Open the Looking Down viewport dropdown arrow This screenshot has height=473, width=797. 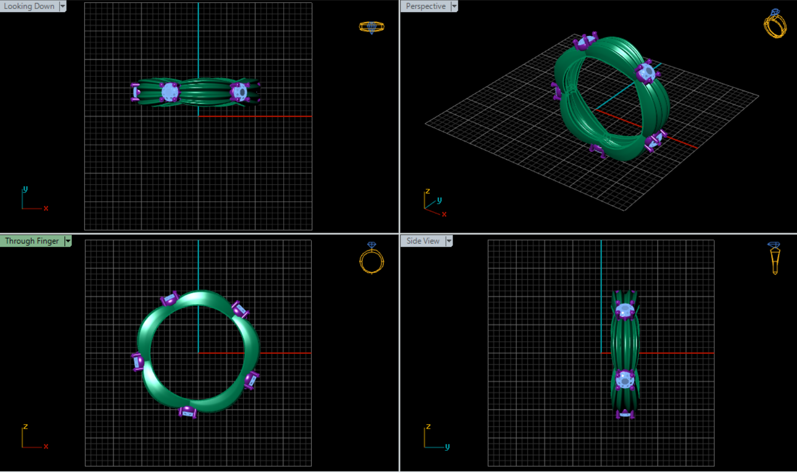coord(63,6)
